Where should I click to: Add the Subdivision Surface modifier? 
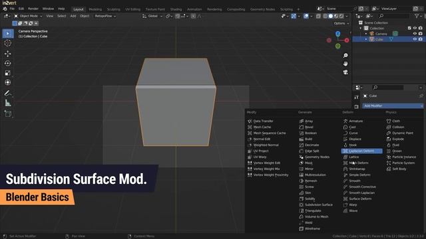[316, 205]
